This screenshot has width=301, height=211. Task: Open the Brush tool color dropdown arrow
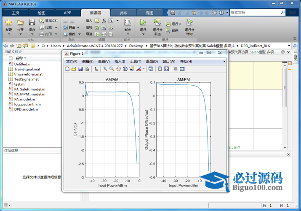[144, 69]
